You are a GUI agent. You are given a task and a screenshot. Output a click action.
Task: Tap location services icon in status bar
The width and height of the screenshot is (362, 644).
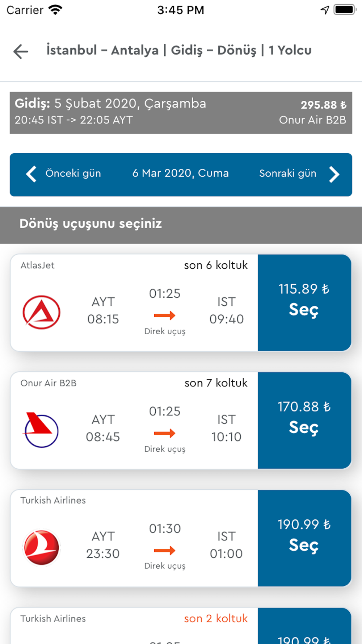pyautogui.click(x=325, y=10)
